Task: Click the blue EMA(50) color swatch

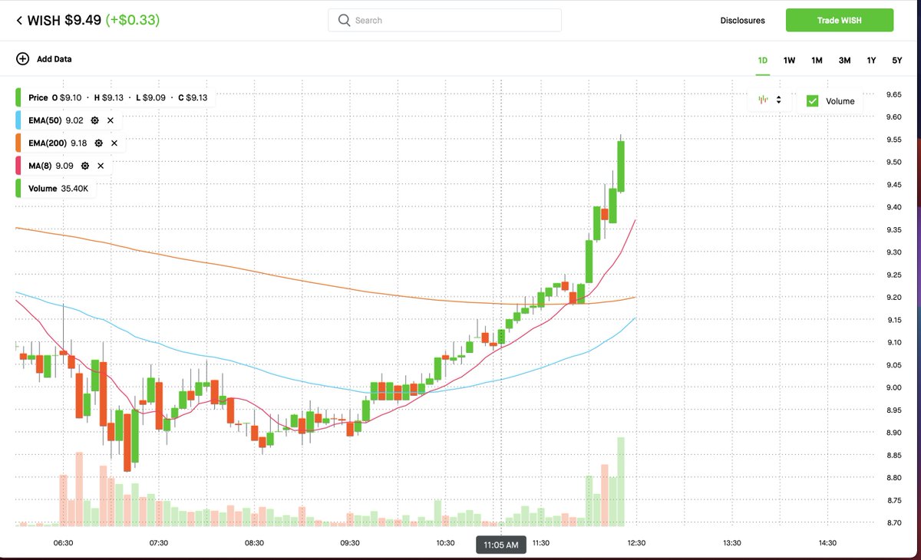Action: pos(18,120)
